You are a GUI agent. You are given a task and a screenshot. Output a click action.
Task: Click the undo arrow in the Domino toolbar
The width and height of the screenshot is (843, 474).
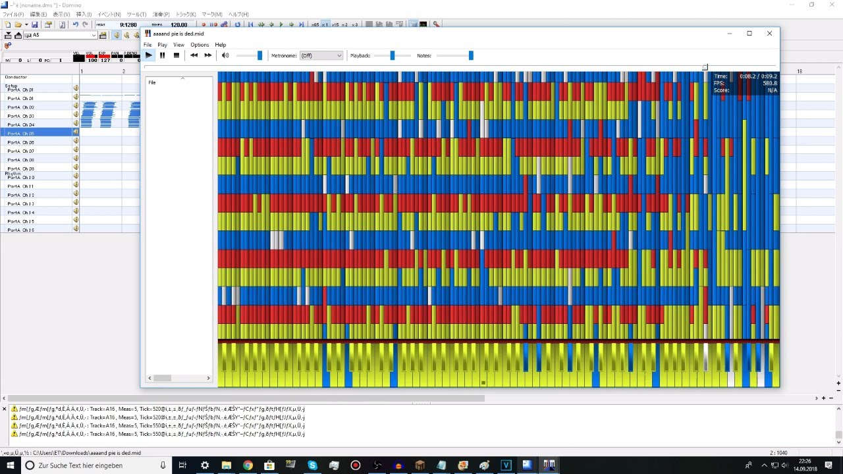coord(75,24)
